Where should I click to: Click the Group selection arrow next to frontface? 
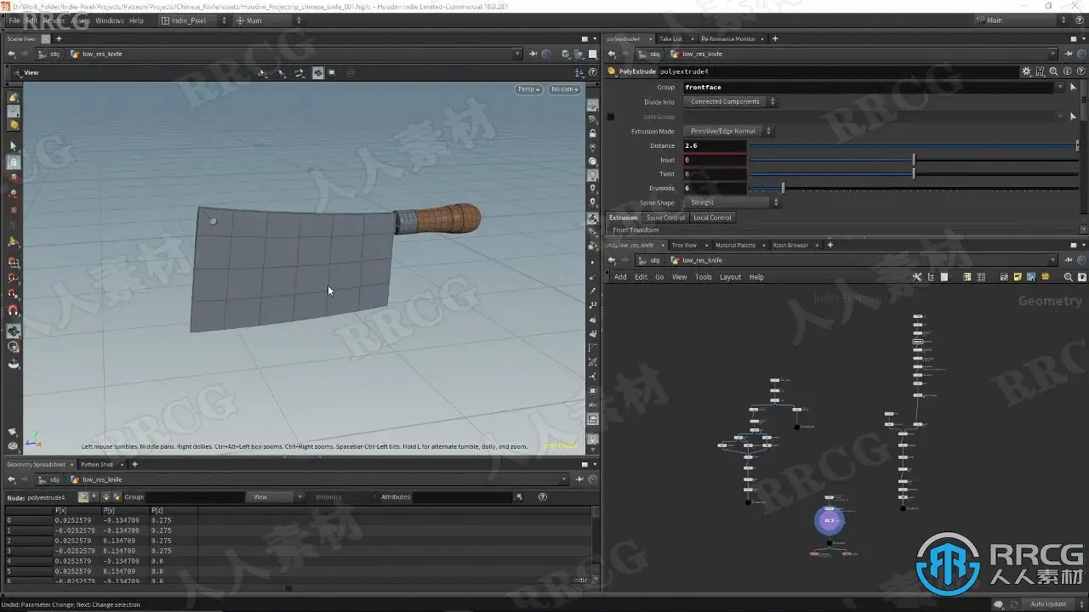tap(1073, 88)
